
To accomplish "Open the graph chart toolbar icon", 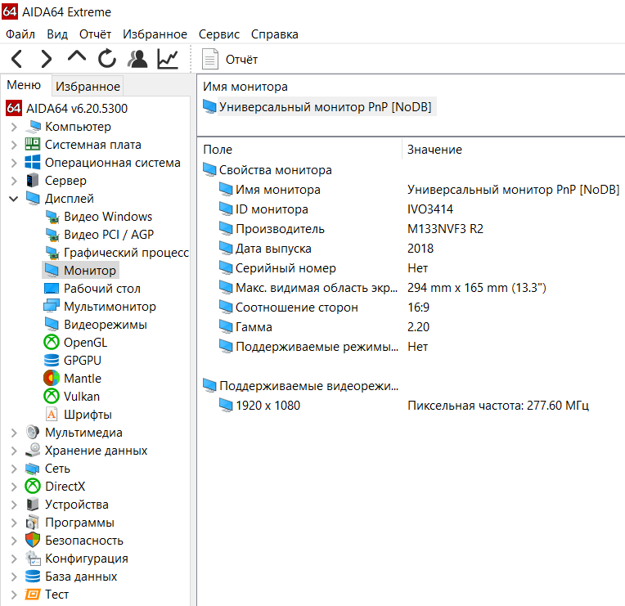I will pyautogui.click(x=168, y=59).
